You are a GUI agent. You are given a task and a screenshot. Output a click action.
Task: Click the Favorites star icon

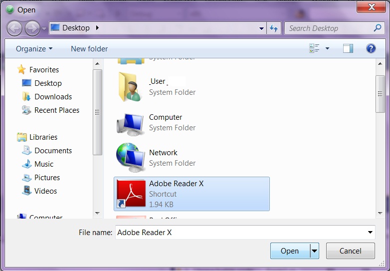point(21,69)
